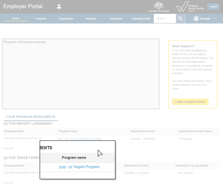This screenshot has width=223, height=185.
Task: Click the Gender Equality Reporting row's 1/2/2026 - 31/5/2026 cell
Action: point(142,139)
